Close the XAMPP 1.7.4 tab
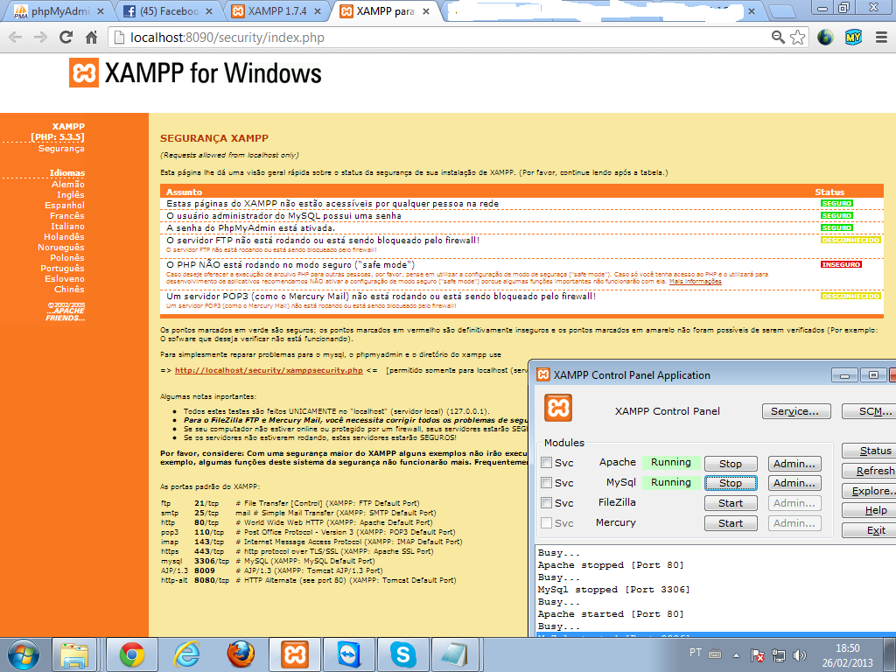The width and height of the screenshot is (896, 672). coord(318,11)
